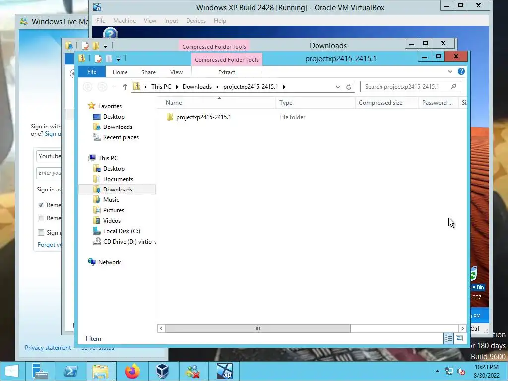Open quick access dropdown arrow in back Downloads window
508x381 pixels.
105,46
